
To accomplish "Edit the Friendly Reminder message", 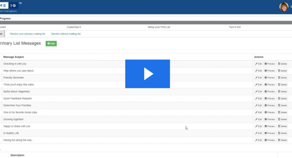I will (x=259, y=78).
